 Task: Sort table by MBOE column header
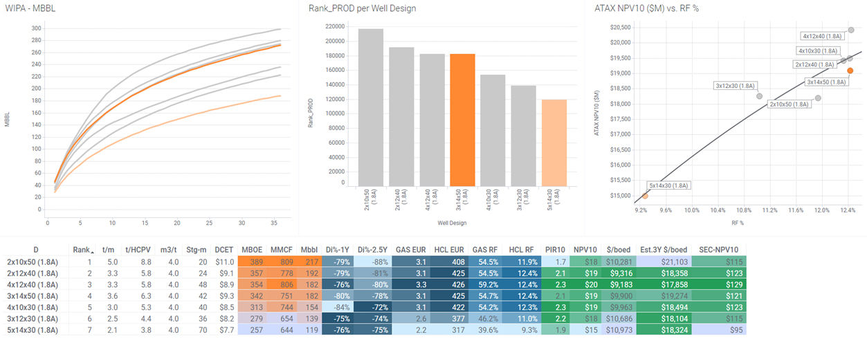pyautogui.click(x=252, y=250)
